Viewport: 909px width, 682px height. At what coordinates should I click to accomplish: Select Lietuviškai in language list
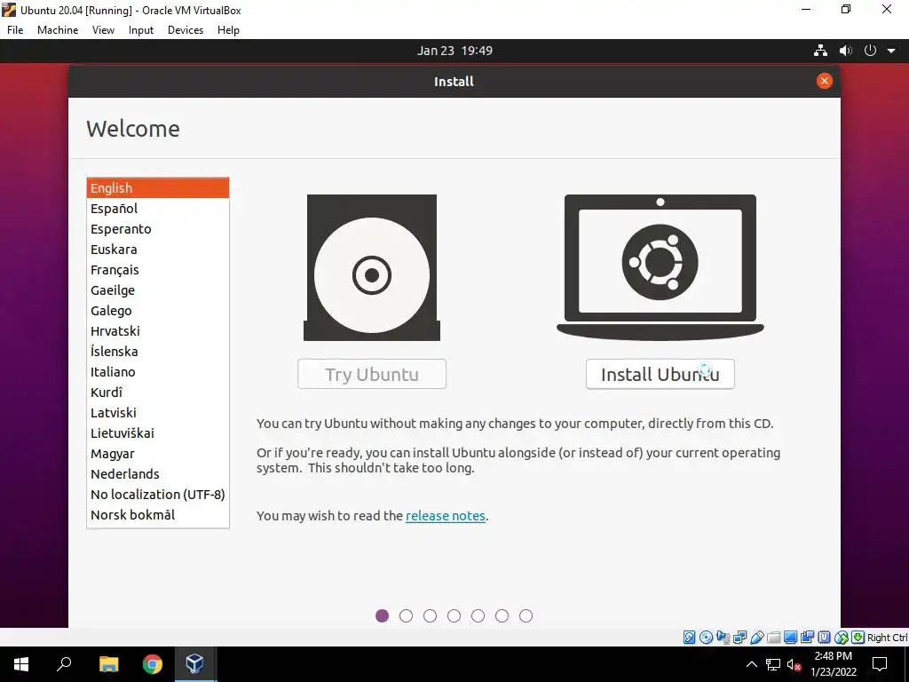click(158, 433)
